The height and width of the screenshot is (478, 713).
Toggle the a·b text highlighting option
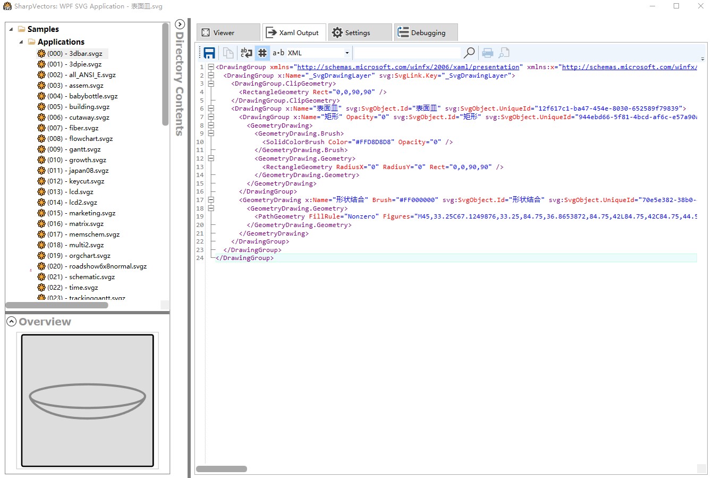(278, 52)
